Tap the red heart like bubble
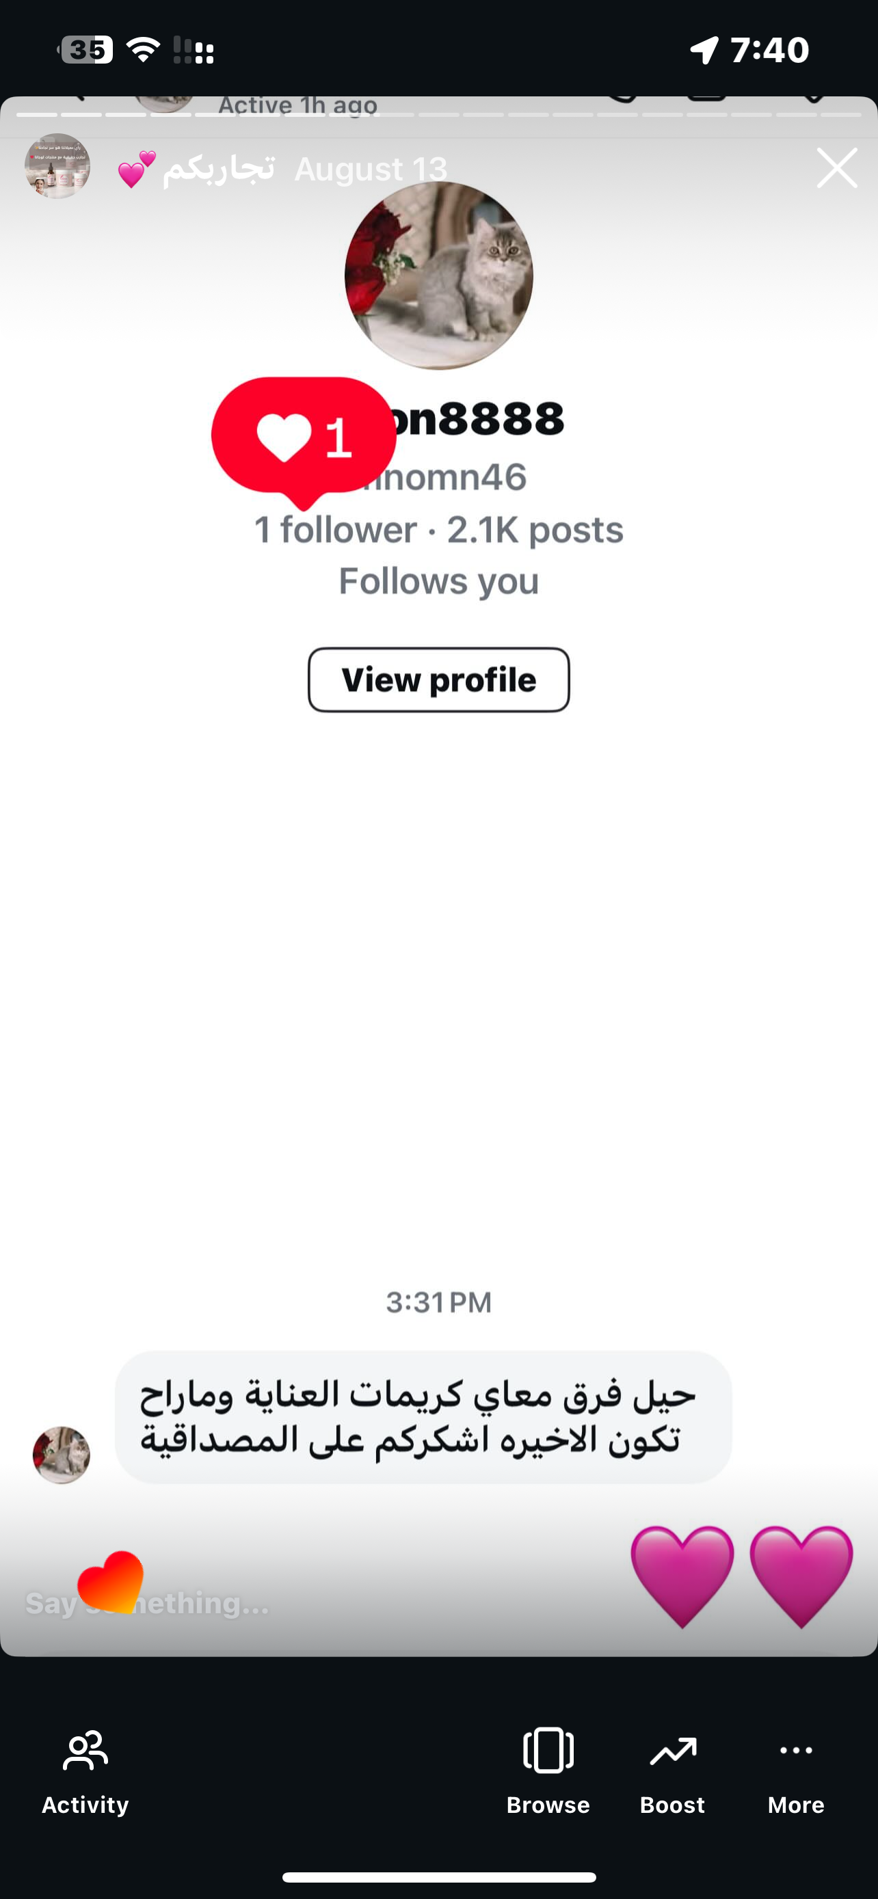 [303, 436]
